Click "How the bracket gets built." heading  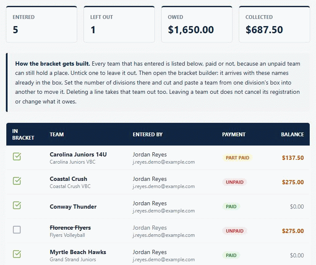click(52, 64)
